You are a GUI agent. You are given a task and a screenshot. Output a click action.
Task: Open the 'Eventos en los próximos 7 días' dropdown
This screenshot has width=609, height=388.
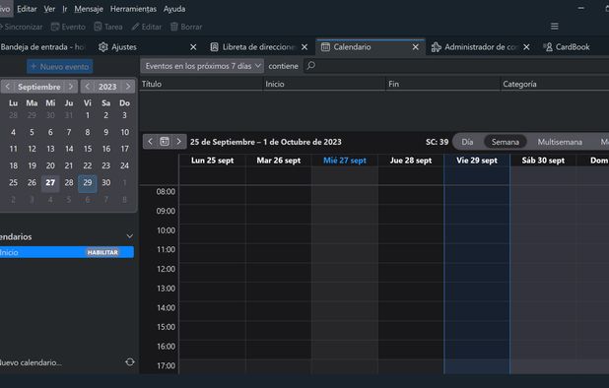tap(202, 66)
